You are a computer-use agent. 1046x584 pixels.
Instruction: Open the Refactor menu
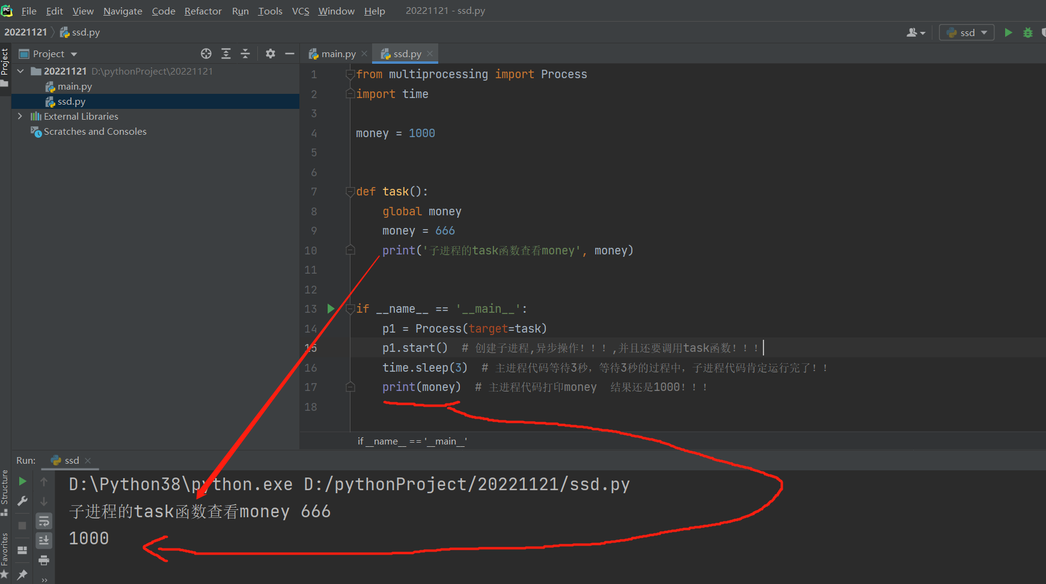pos(203,11)
